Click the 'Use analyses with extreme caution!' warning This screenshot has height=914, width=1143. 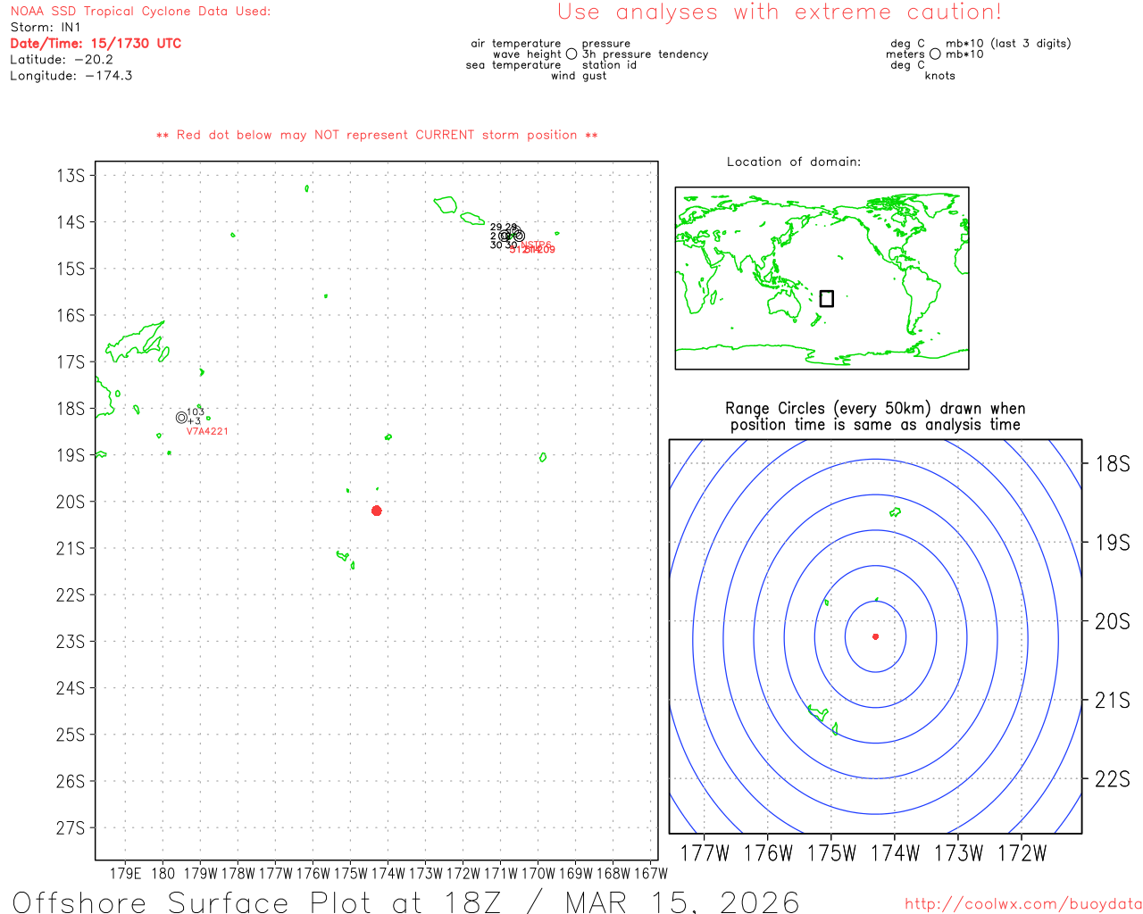click(780, 12)
